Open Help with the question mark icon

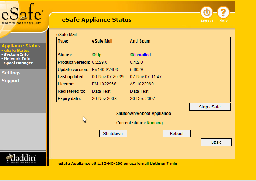pyautogui.click(x=223, y=12)
